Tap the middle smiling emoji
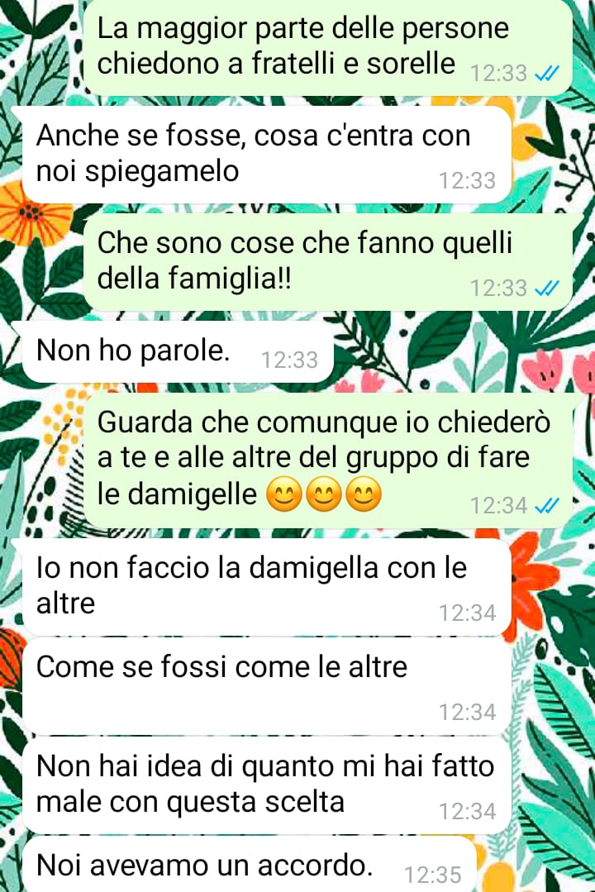The height and width of the screenshot is (892, 595). [324, 494]
